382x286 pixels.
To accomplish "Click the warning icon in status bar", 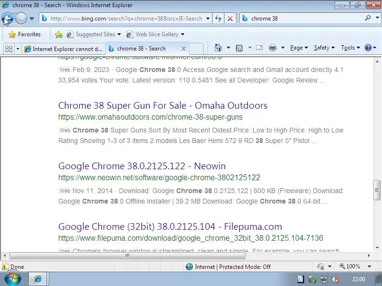I will 4,267.
